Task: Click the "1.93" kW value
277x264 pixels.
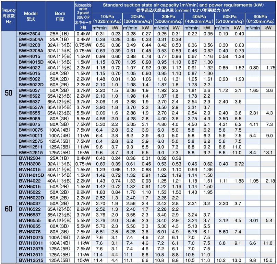Action: pyautogui.click(x=239, y=79)
